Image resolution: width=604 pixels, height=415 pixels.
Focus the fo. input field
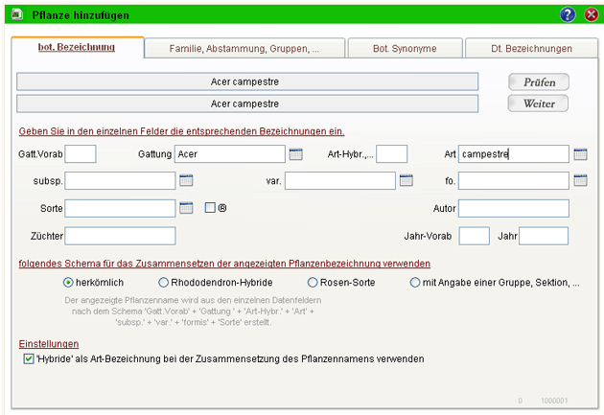tap(514, 180)
